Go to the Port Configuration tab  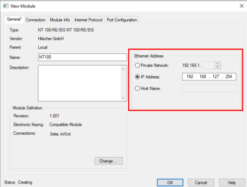tap(122, 20)
